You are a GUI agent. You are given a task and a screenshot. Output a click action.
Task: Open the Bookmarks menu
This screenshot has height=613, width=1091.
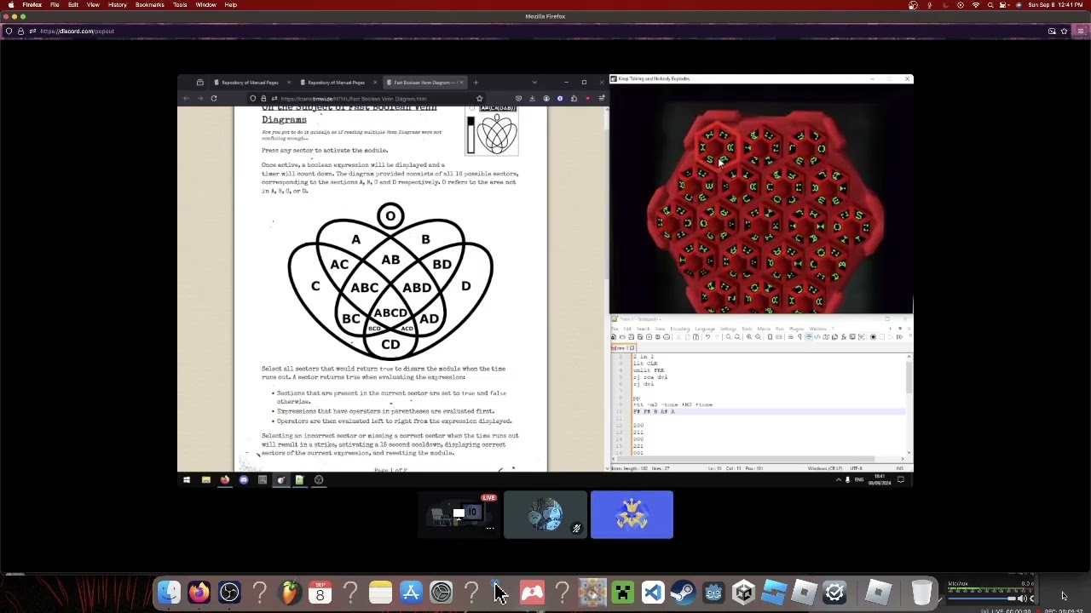[150, 5]
